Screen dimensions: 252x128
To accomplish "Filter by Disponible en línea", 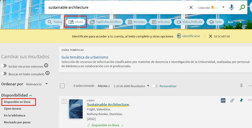I will point(17,102).
